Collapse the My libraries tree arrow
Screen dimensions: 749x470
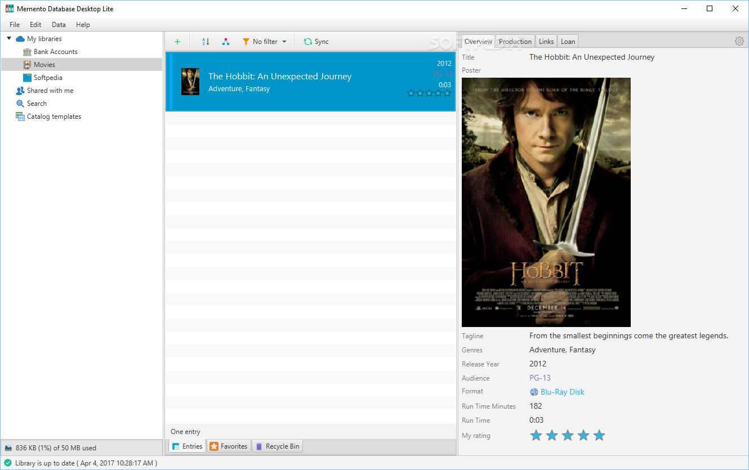(9, 39)
